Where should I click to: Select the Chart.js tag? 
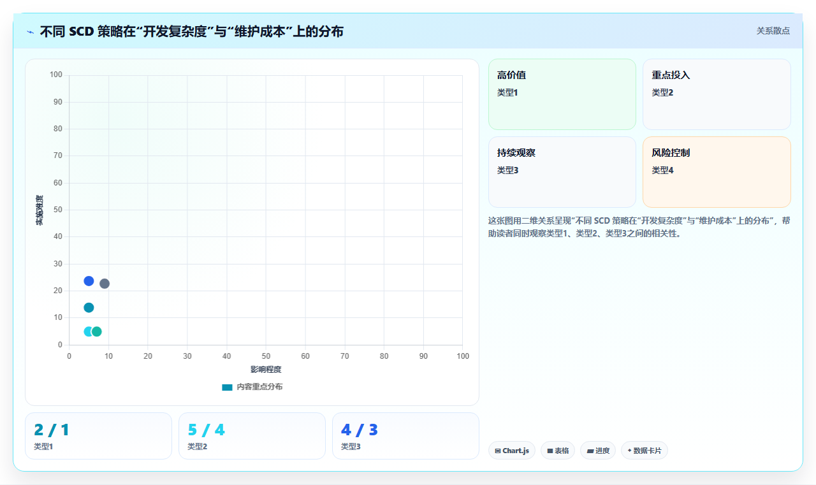tap(512, 451)
